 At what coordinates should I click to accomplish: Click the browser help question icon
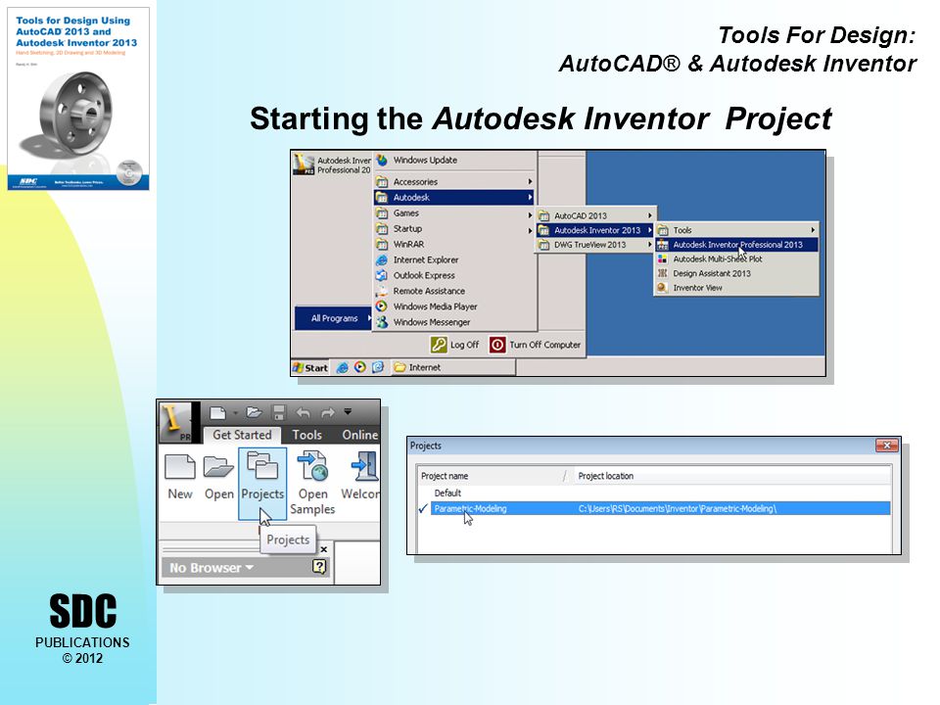(x=319, y=567)
